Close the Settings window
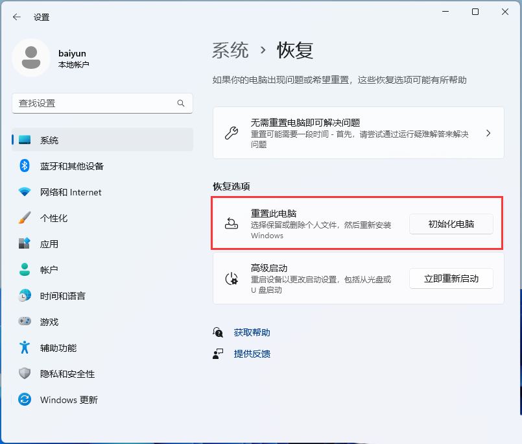This screenshot has width=522, height=444. (505, 12)
